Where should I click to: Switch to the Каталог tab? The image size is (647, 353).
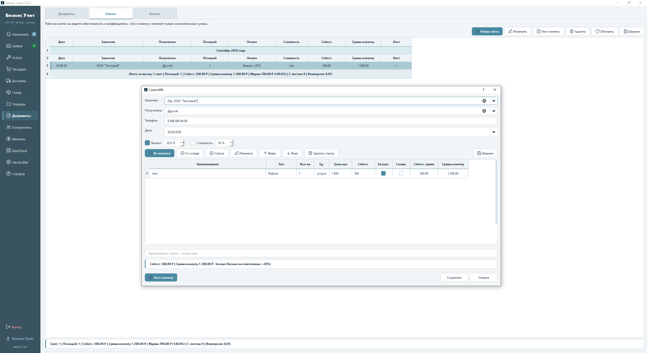(x=155, y=14)
